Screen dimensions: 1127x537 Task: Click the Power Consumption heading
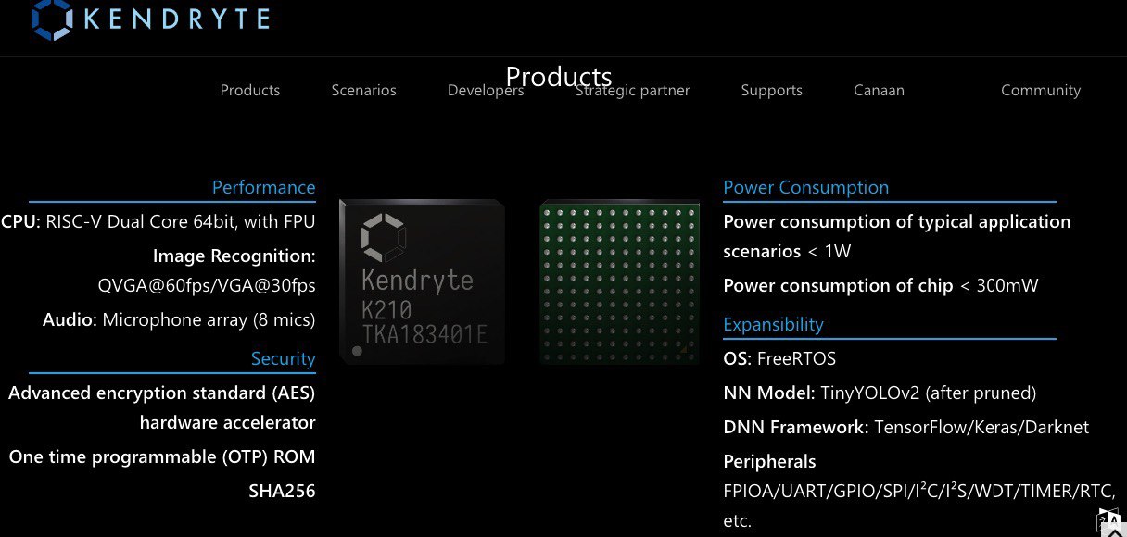(805, 187)
